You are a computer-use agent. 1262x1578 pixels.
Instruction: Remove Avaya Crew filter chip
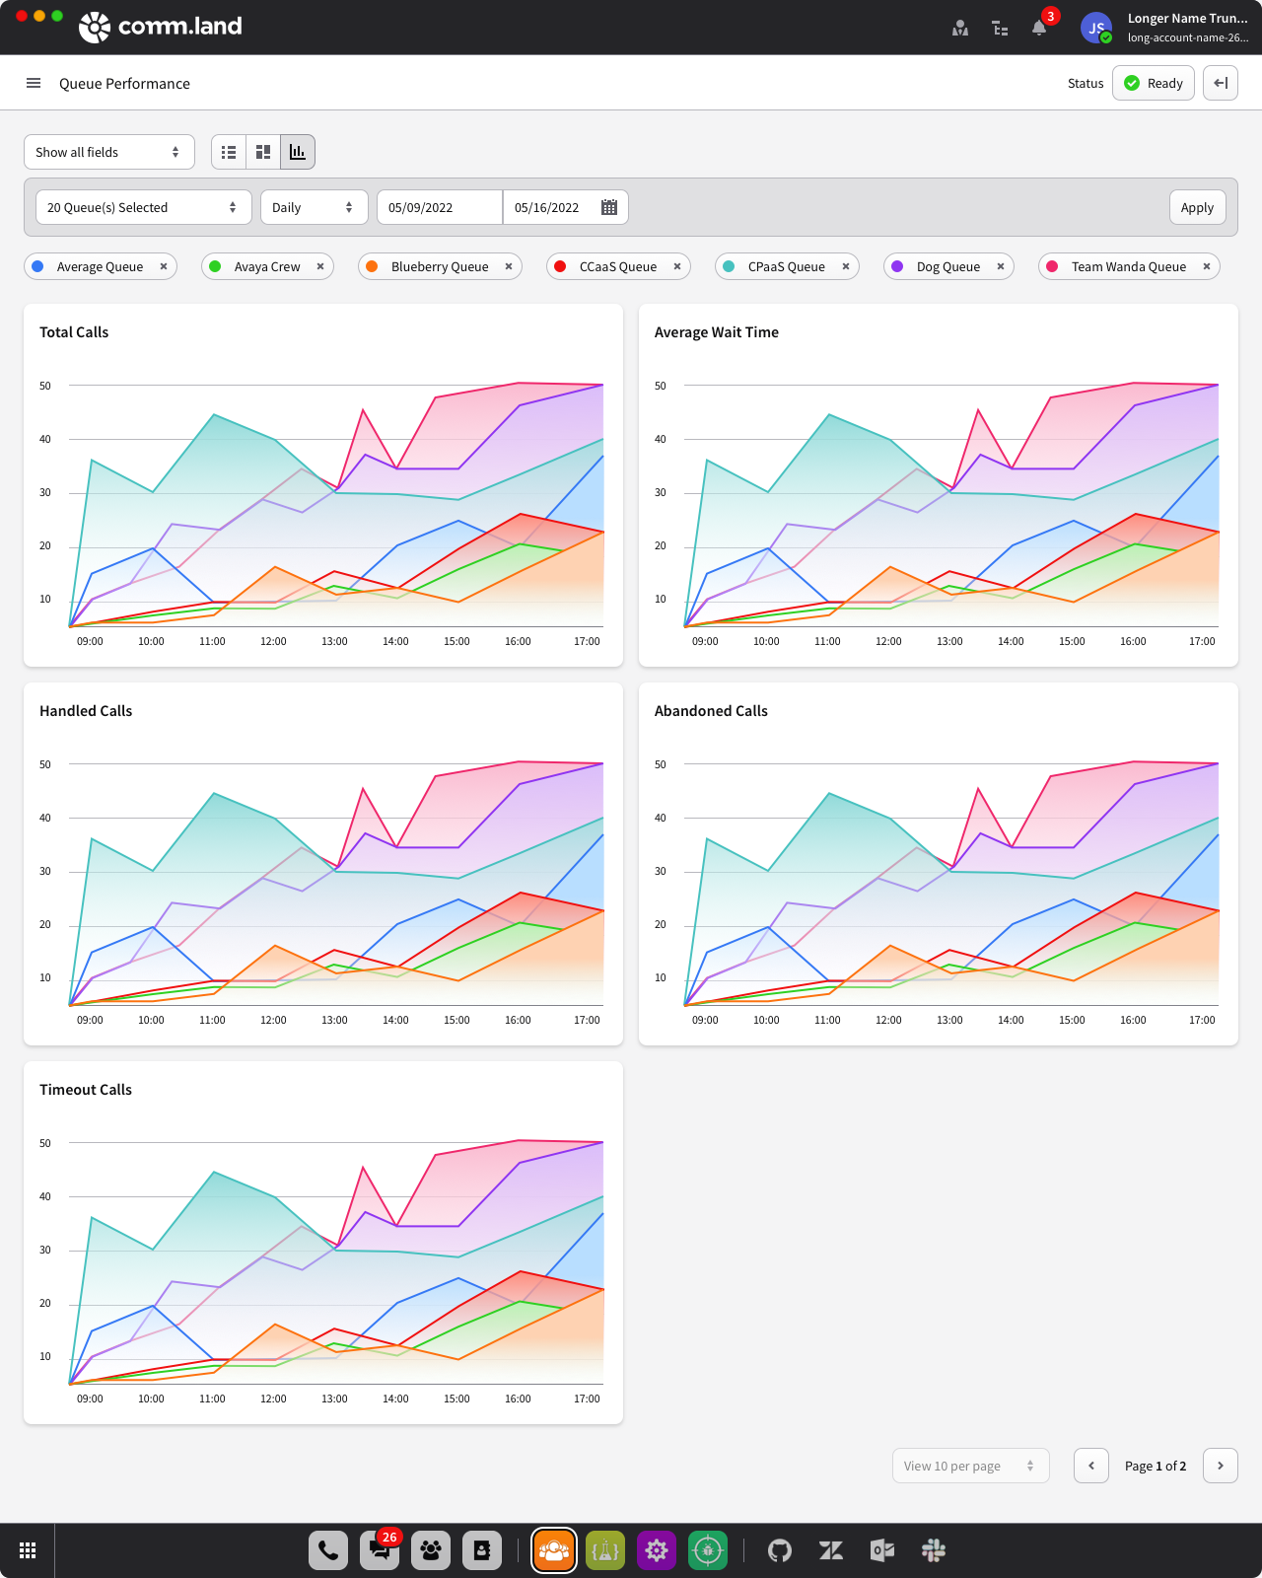(x=320, y=266)
